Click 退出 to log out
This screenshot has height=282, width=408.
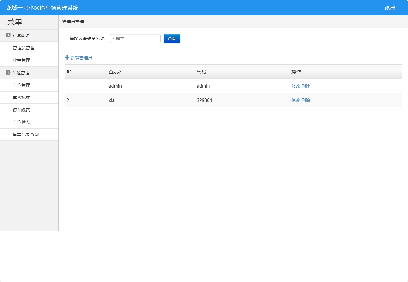click(x=390, y=8)
